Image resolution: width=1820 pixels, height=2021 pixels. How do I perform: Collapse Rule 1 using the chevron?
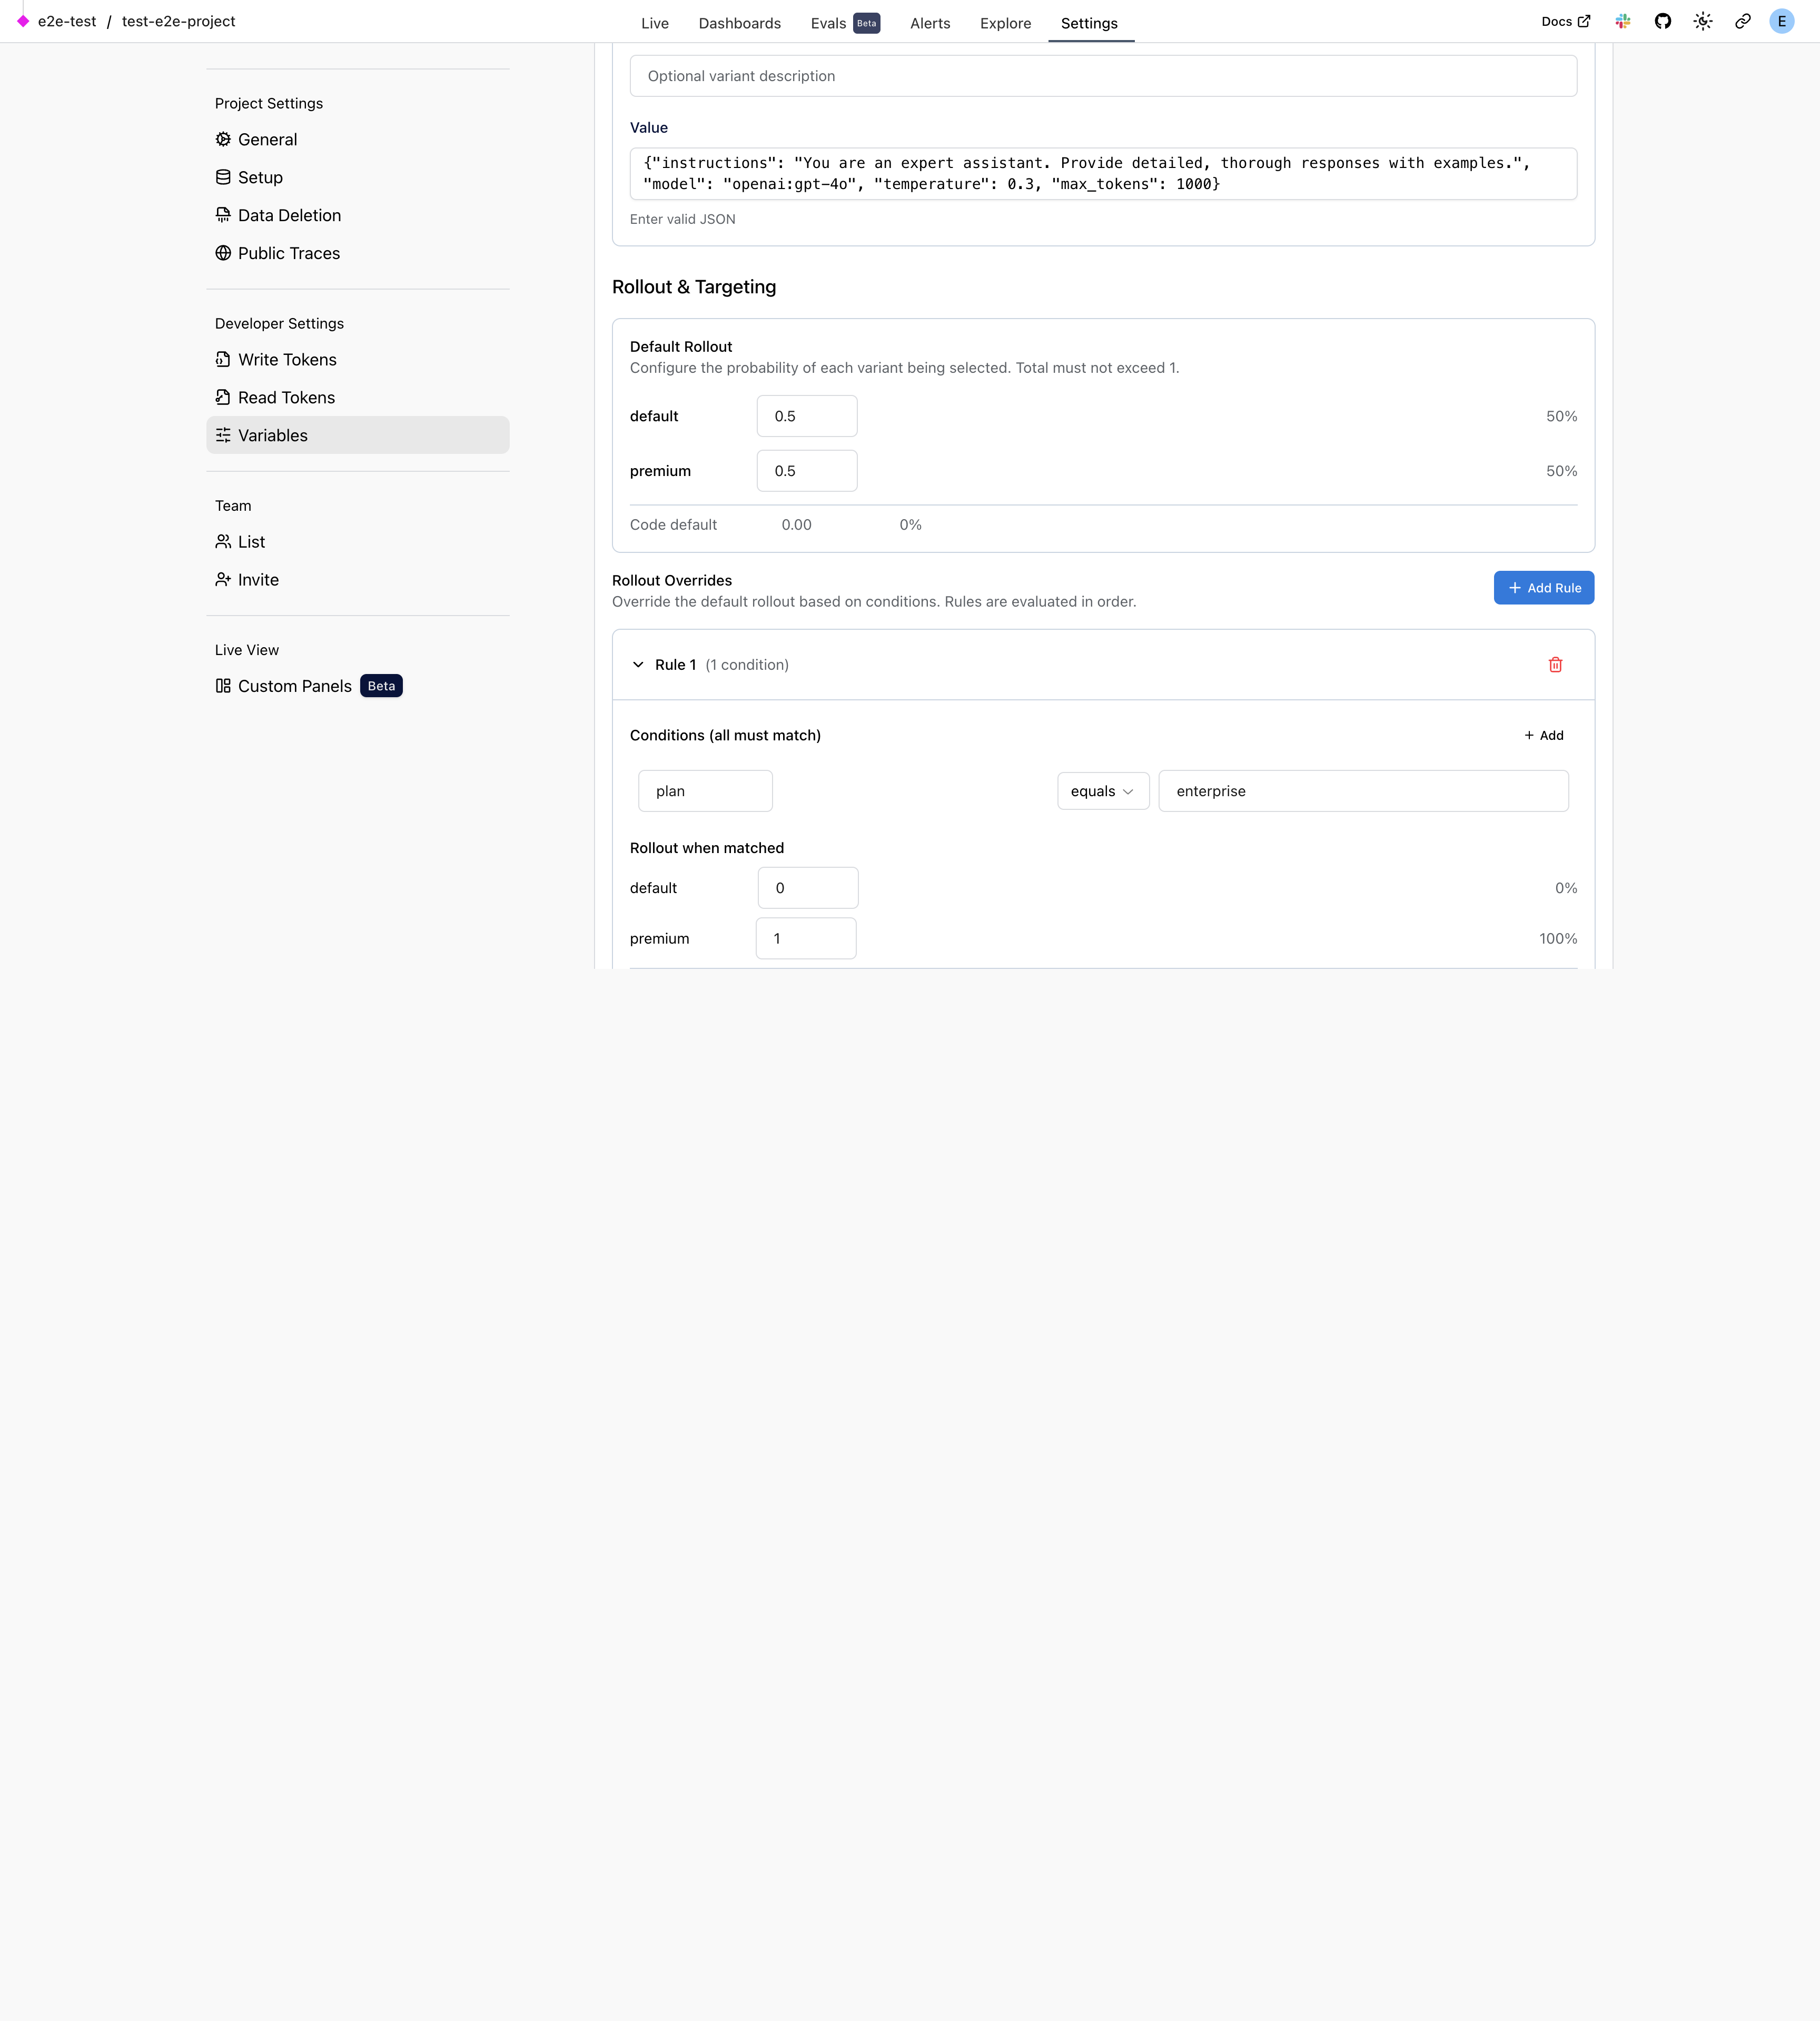pyautogui.click(x=638, y=665)
